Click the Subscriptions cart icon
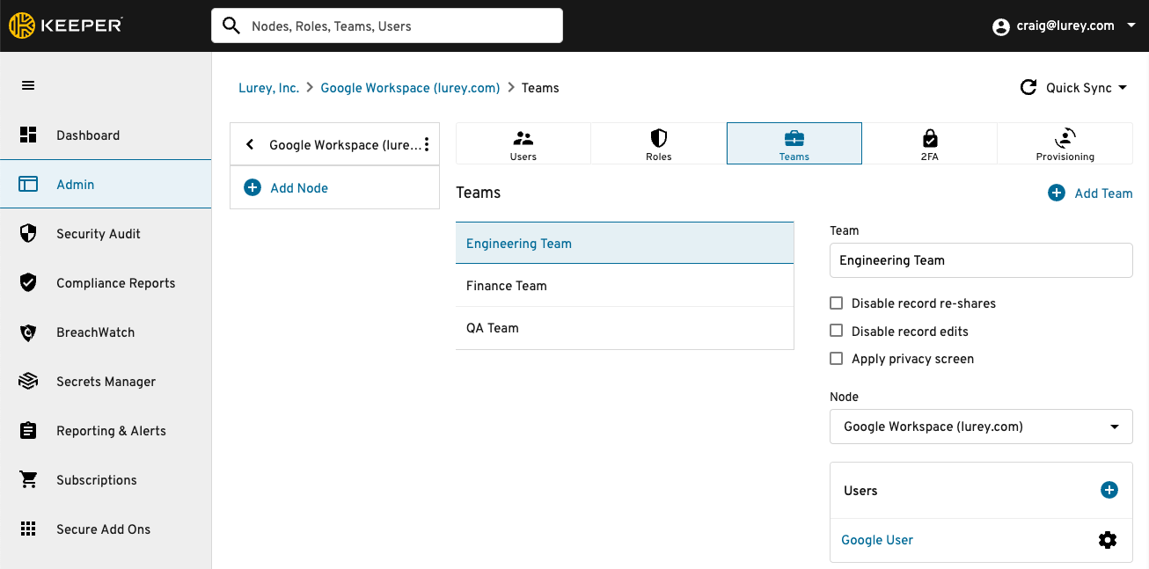1149x569 pixels. (28, 480)
